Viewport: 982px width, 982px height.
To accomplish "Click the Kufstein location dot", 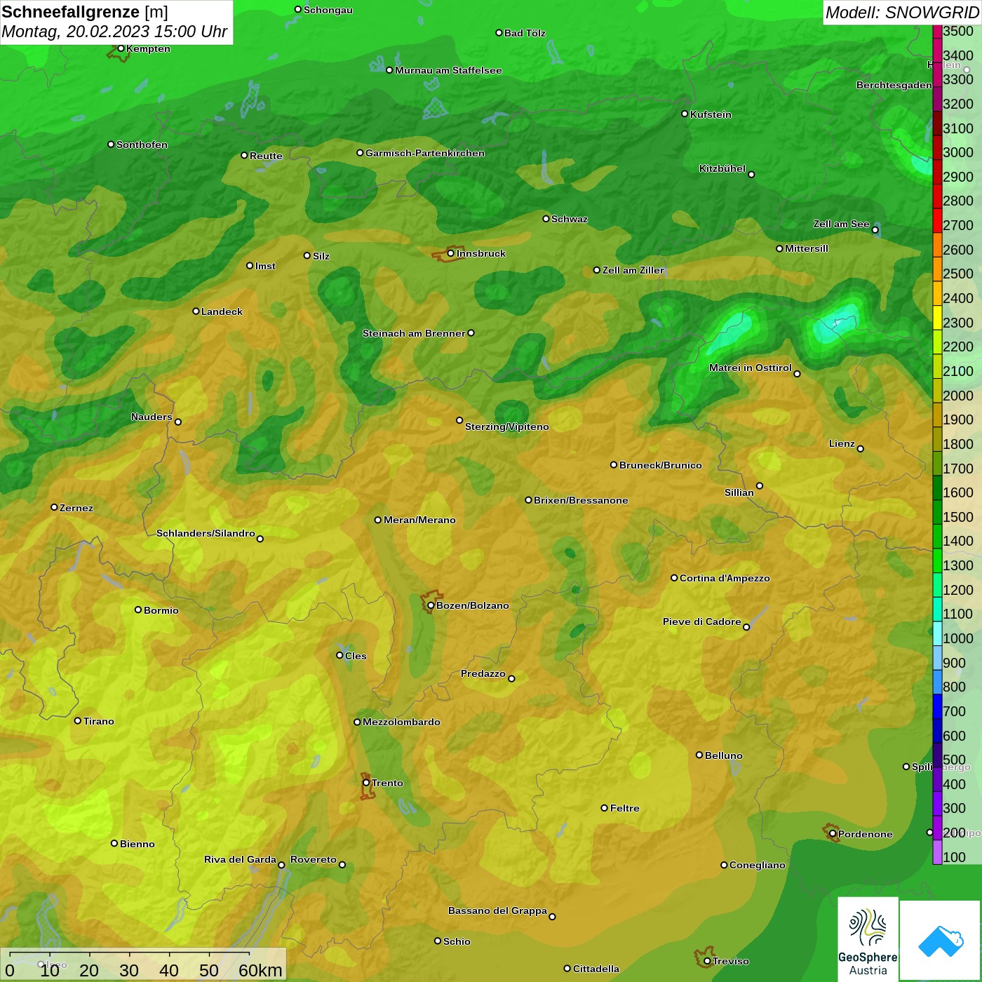I will pyautogui.click(x=685, y=114).
